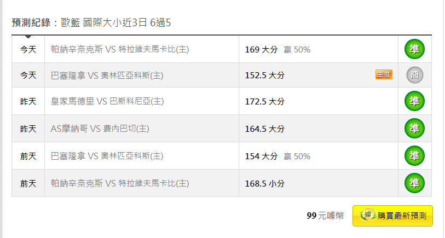
Task: Open today's 帕納辛奈克斯 VS 特拉維夫馬卡比 match
Action: coord(120,49)
